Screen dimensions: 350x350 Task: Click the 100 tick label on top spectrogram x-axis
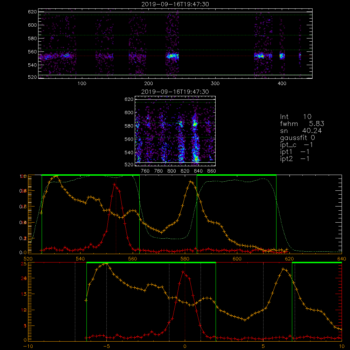click(82, 84)
